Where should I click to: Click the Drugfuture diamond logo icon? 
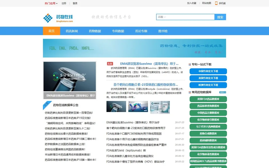[48, 18]
